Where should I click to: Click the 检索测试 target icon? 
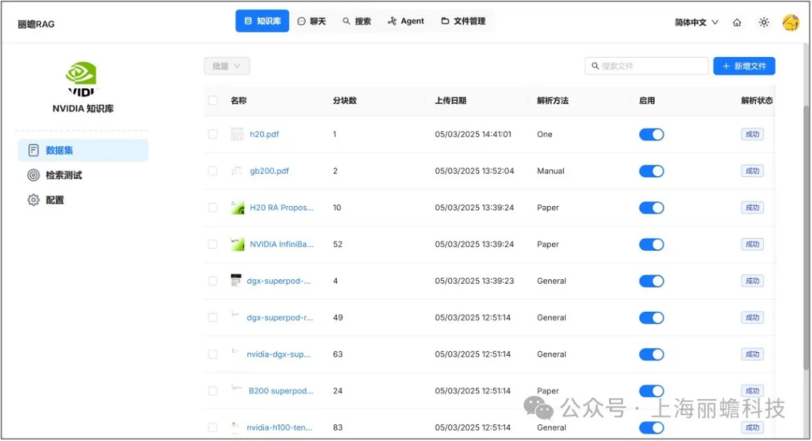pyautogui.click(x=33, y=175)
